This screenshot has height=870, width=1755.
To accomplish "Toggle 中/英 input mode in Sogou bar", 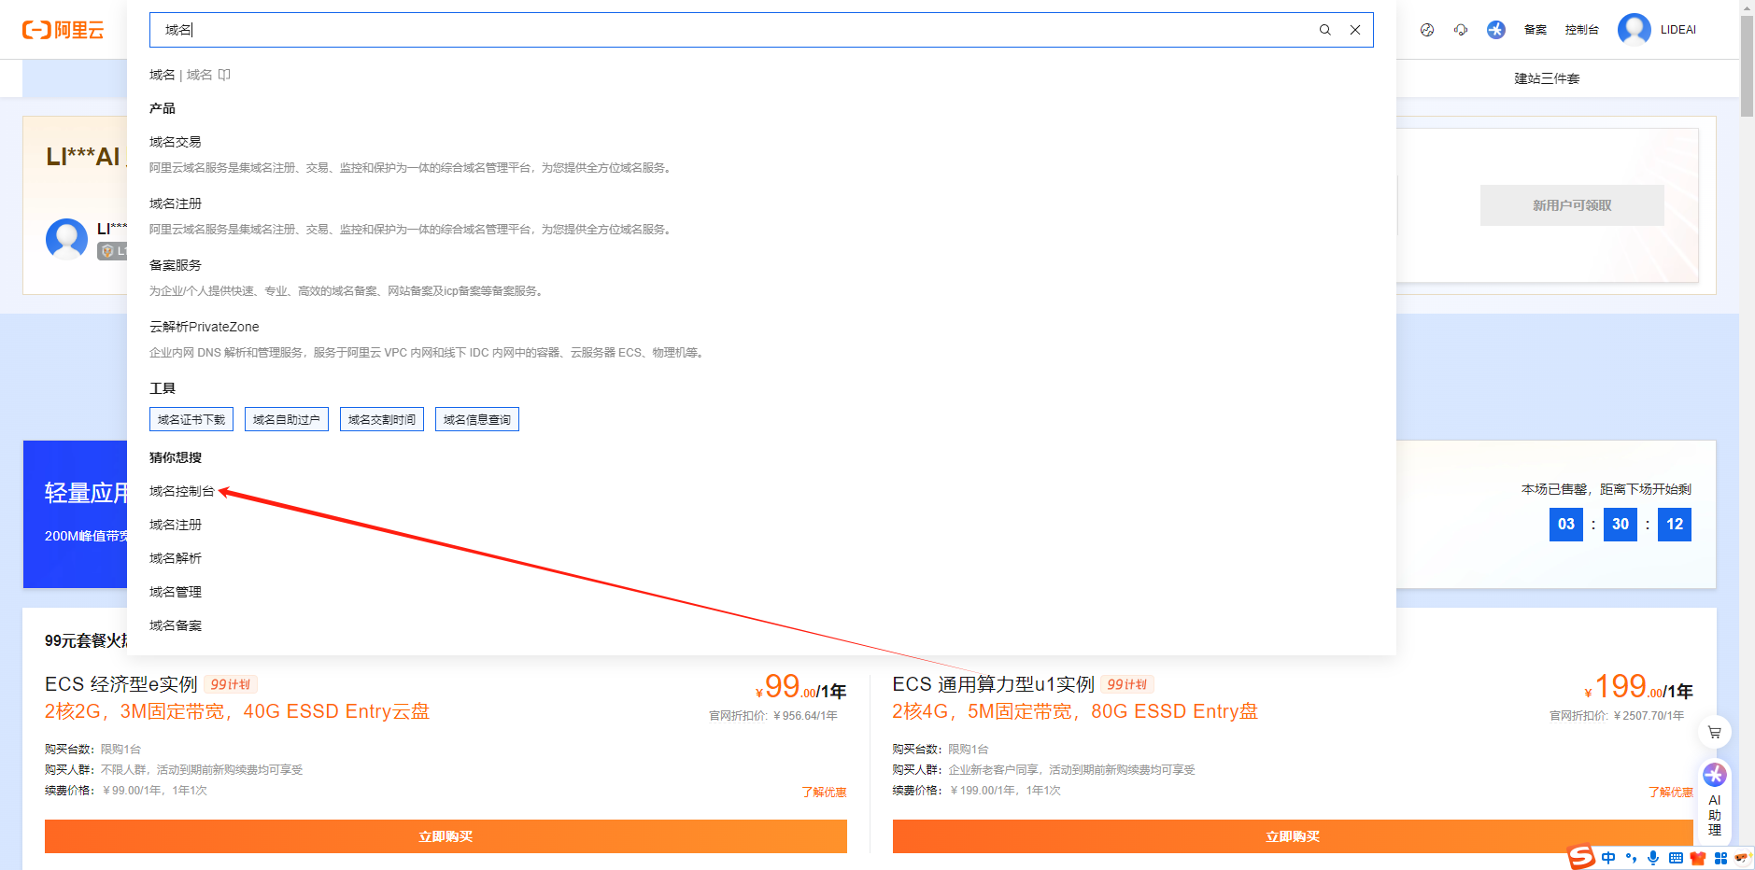I will coord(1608,857).
